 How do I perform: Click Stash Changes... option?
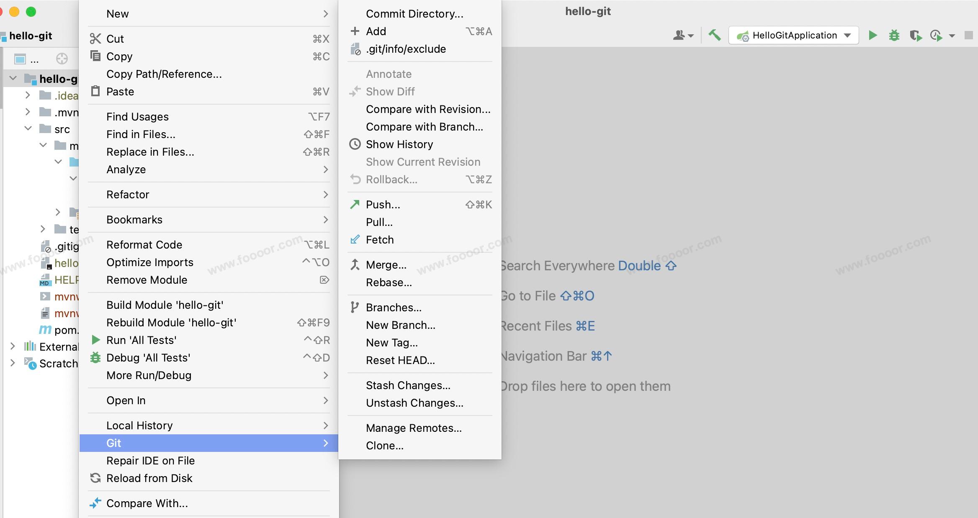point(408,385)
